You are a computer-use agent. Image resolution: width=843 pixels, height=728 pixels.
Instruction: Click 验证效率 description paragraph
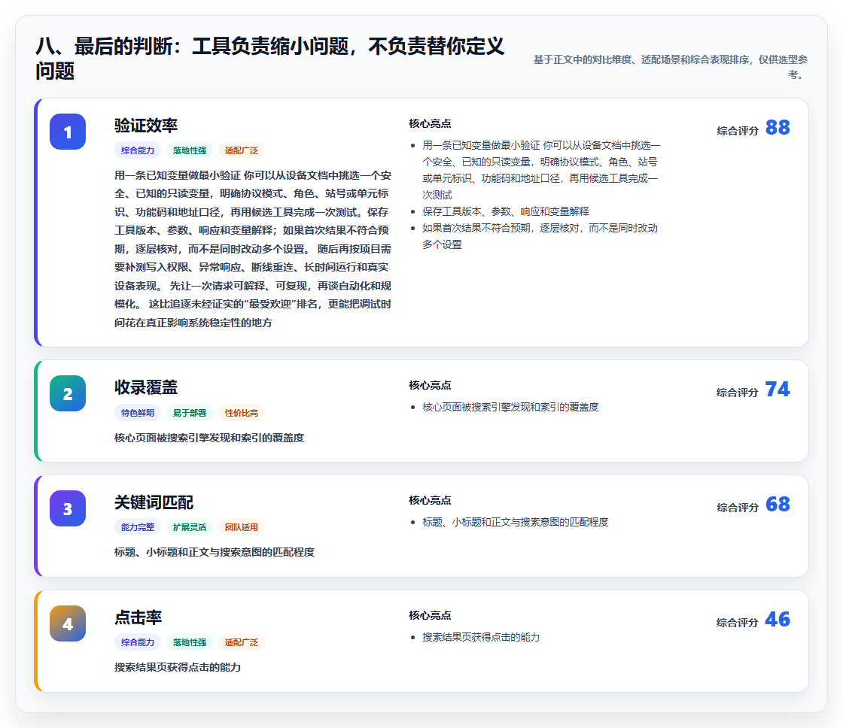point(253,249)
